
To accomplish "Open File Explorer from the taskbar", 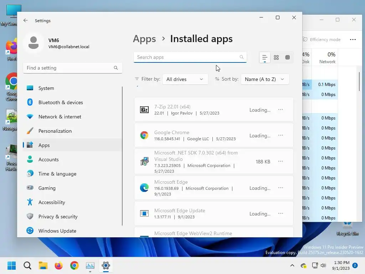I will (43, 265).
